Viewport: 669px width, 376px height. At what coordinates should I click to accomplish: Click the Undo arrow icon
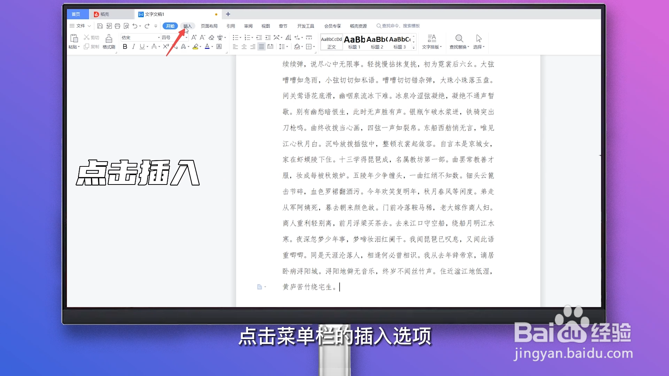coord(135,26)
